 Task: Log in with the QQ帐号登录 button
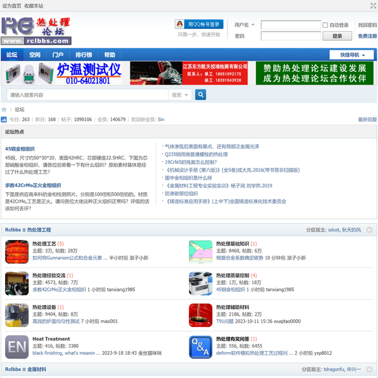coord(199,25)
